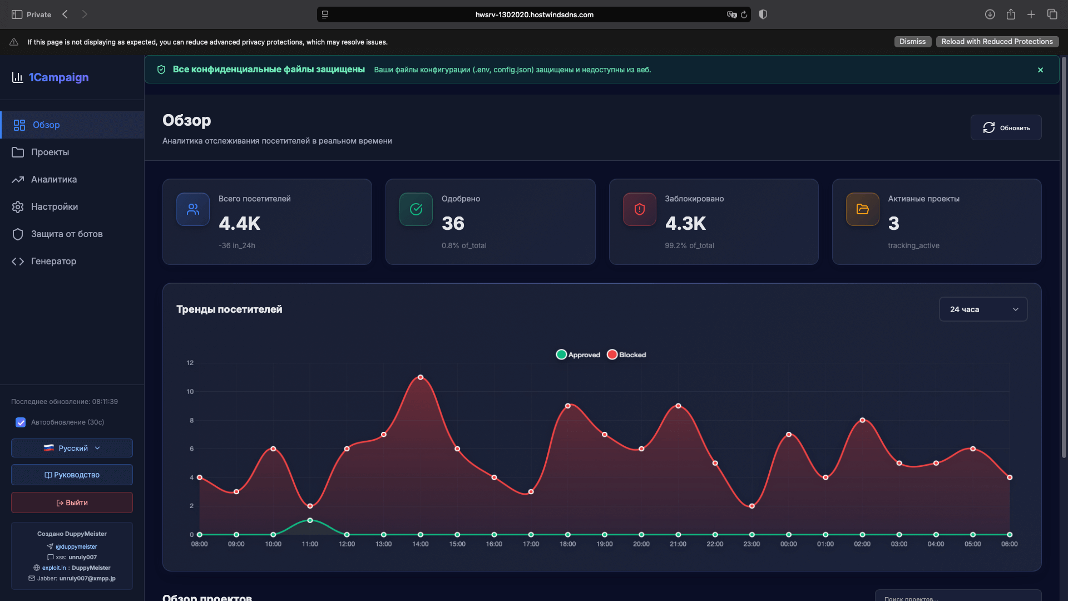
Task: Click the red Blocked shield icon
Action: pyautogui.click(x=639, y=209)
